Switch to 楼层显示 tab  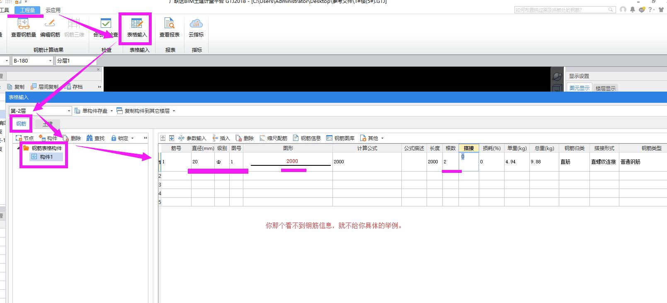pyautogui.click(x=606, y=88)
